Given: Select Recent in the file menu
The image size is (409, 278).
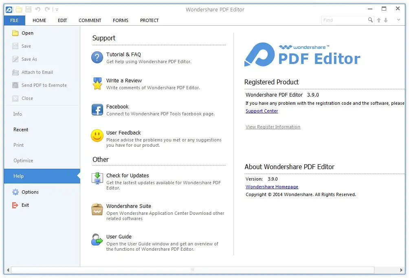Looking at the screenshot, I should pyautogui.click(x=42, y=130).
